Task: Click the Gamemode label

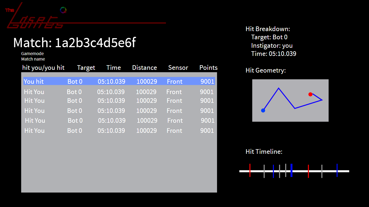Action: coord(32,53)
